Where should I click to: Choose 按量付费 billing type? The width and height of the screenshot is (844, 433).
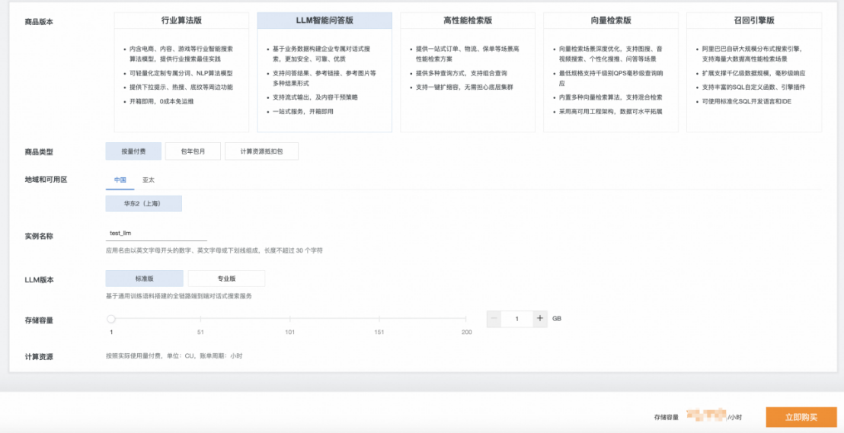click(133, 151)
